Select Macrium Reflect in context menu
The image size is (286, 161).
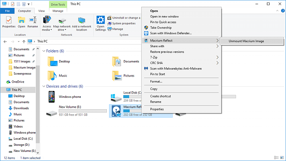(x=182, y=41)
